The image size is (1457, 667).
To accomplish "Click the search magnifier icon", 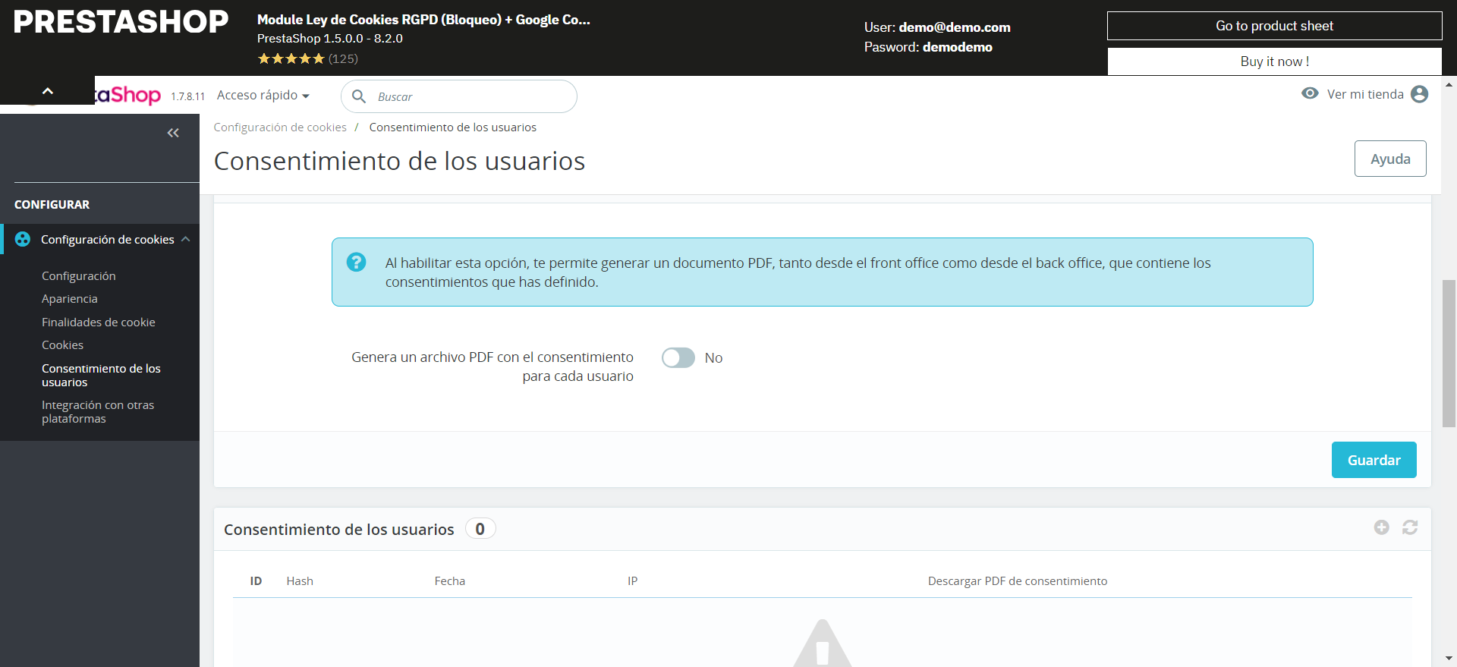I will point(359,96).
